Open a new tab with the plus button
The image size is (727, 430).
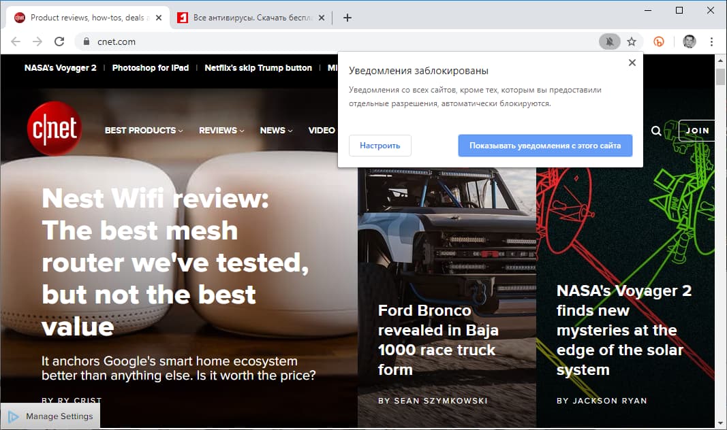pos(347,18)
